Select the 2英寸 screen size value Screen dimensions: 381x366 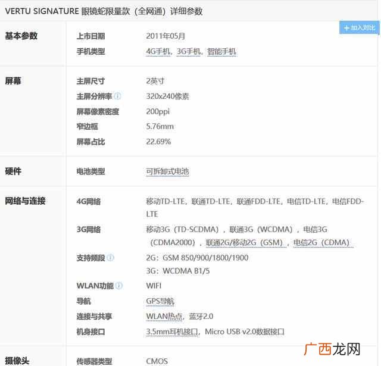[155, 81]
